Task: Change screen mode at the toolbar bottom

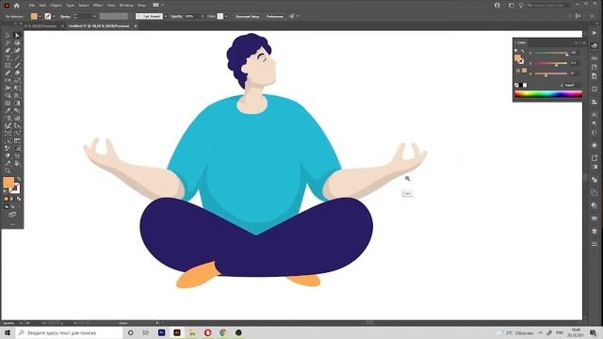Action: click(x=12, y=215)
